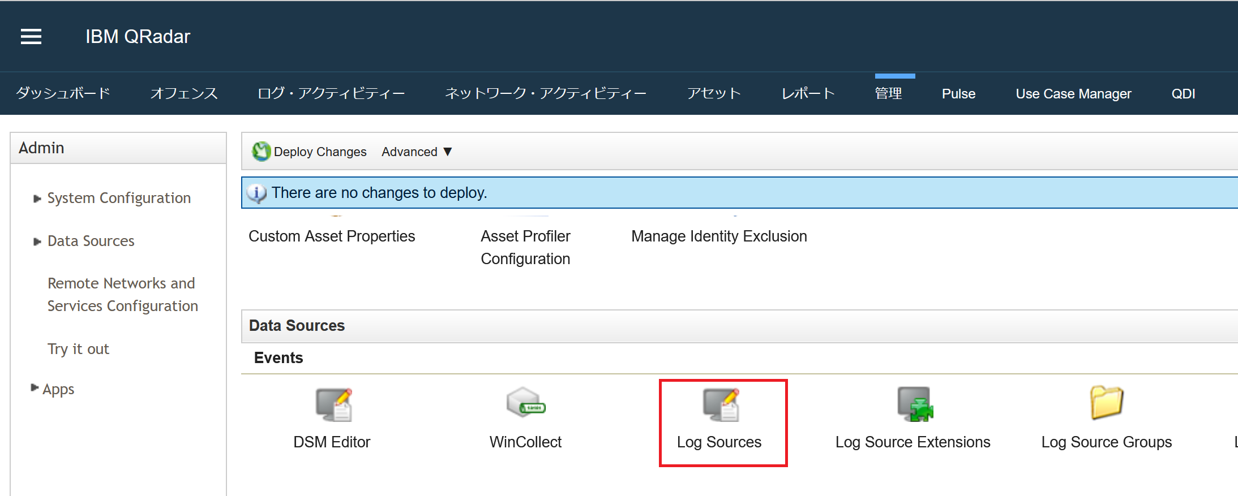Click the WinCollect label

click(x=525, y=442)
